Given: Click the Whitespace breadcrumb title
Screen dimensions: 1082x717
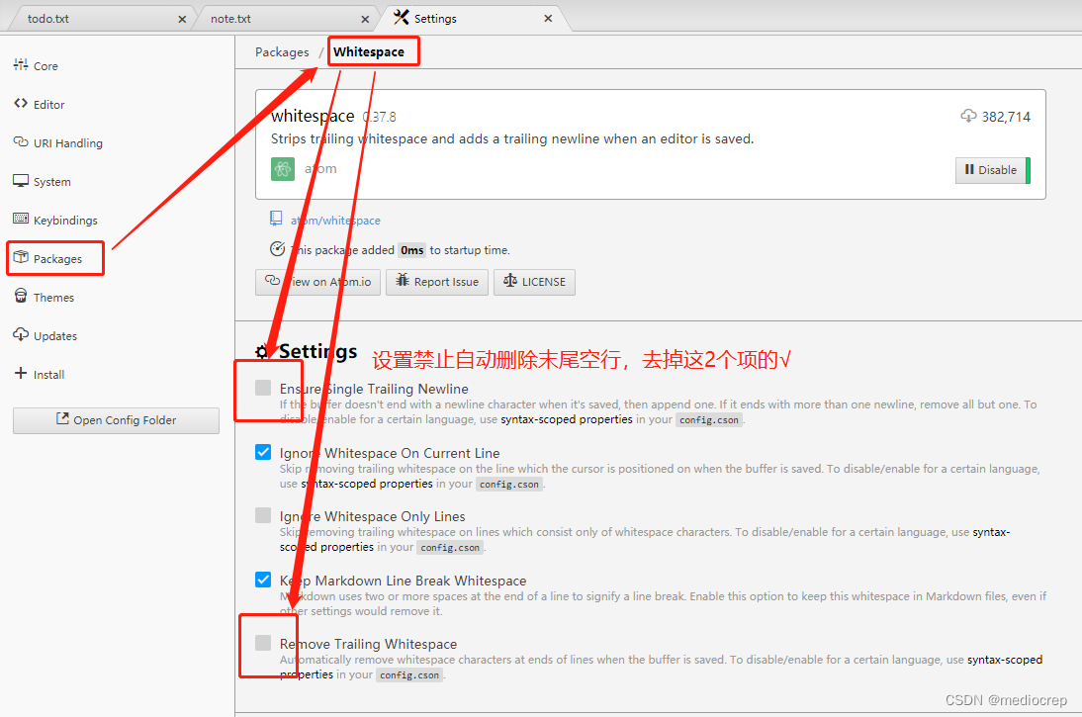Looking at the screenshot, I should [369, 52].
